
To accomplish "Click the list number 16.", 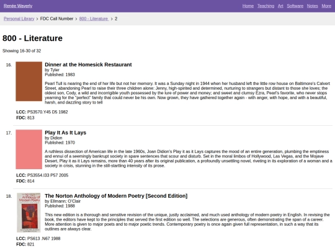I will point(9,65).
